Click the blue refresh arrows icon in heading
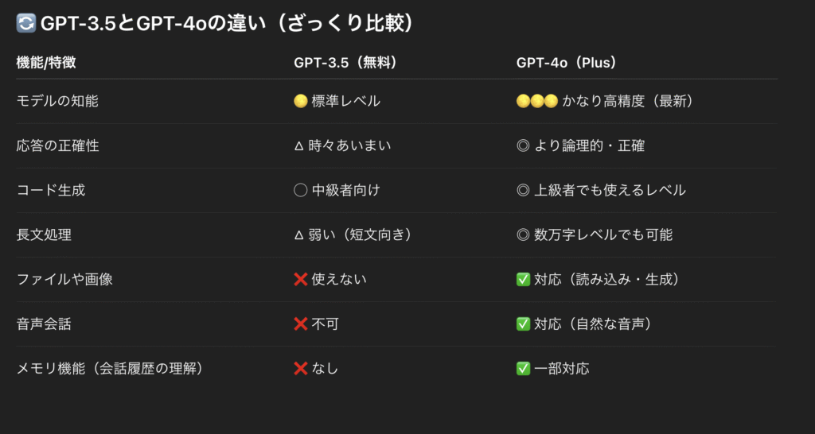This screenshot has width=815, height=434. pyautogui.click(x=26, y=23)
